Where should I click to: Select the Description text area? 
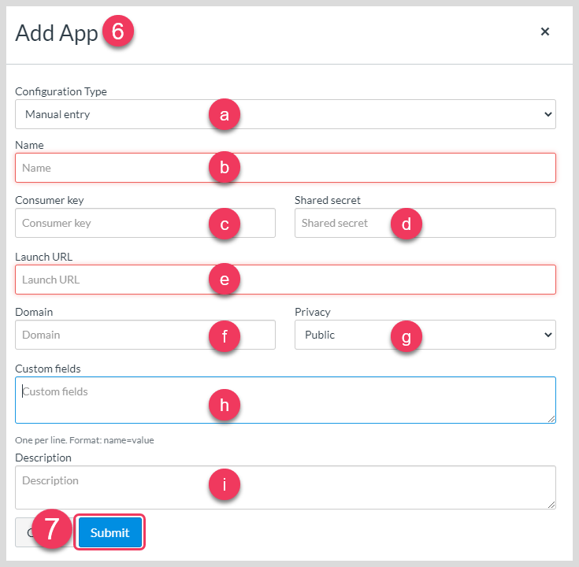(x=285, y=487)
